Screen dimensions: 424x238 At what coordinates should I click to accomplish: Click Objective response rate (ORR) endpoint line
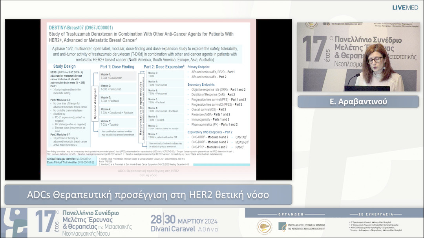pos(218,90)
